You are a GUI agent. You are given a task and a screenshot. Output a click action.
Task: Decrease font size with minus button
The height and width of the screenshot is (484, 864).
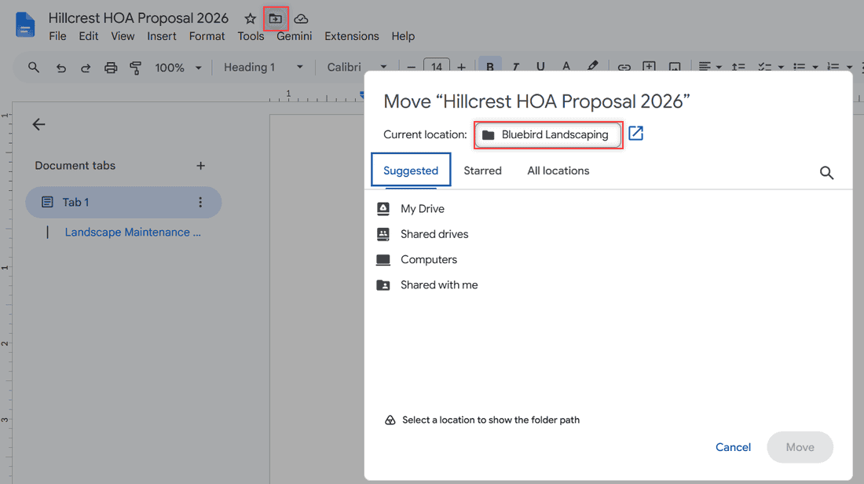point(411,68)
